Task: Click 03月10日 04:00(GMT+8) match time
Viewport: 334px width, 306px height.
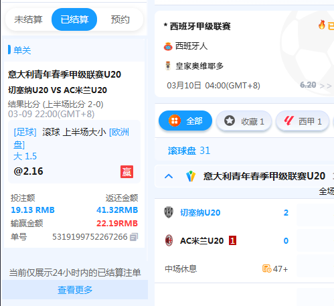Action: coord(214,86)
